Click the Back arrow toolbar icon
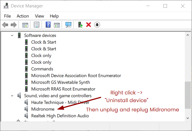 (x=5, y=25)
